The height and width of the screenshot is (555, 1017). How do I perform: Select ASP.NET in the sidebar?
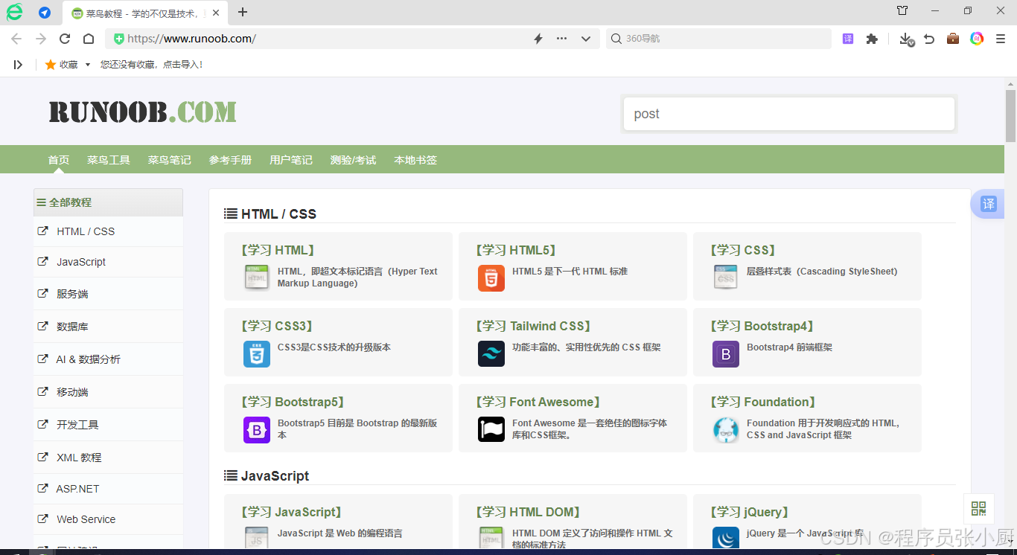[x=108, y=489]
